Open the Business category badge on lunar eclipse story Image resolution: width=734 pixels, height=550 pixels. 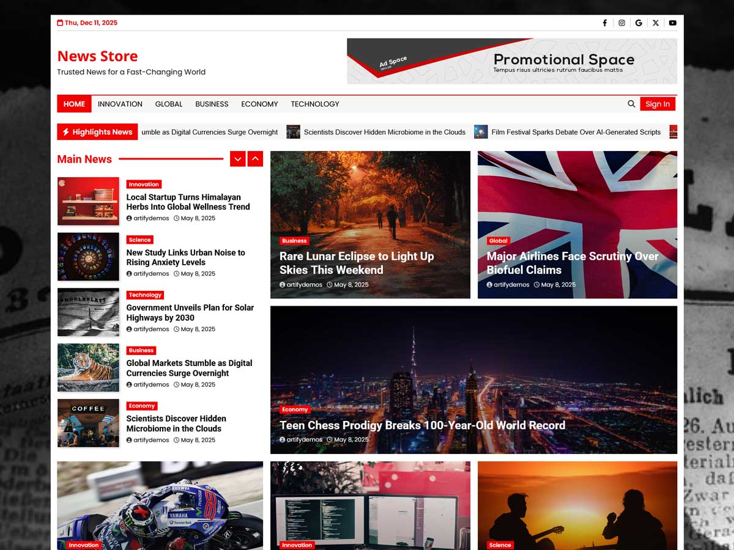[x=294, y=240]
